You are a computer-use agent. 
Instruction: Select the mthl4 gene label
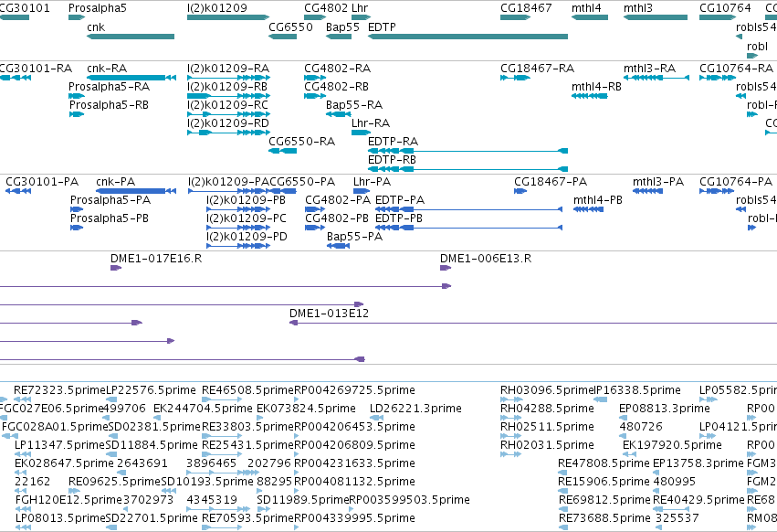tap(586, 8)
